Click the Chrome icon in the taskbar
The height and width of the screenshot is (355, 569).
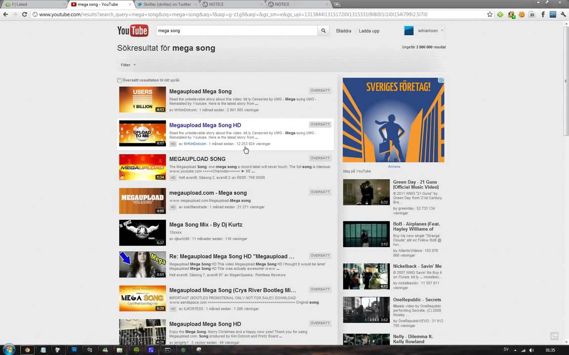click(x=27, y=350)
